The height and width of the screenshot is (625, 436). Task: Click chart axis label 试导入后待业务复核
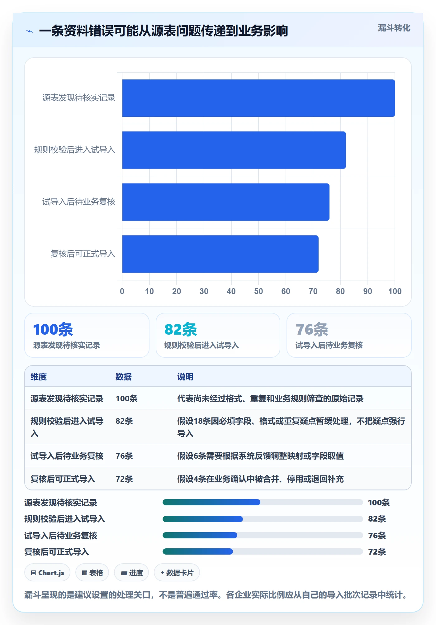[79, 202]
